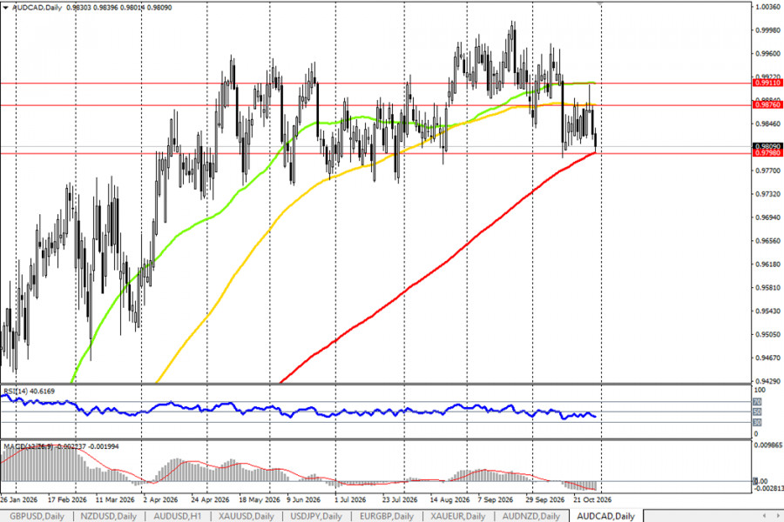Click the RSI(14) 40.6169 indicator label
The image size is (784, 522).
pos(29,391)
